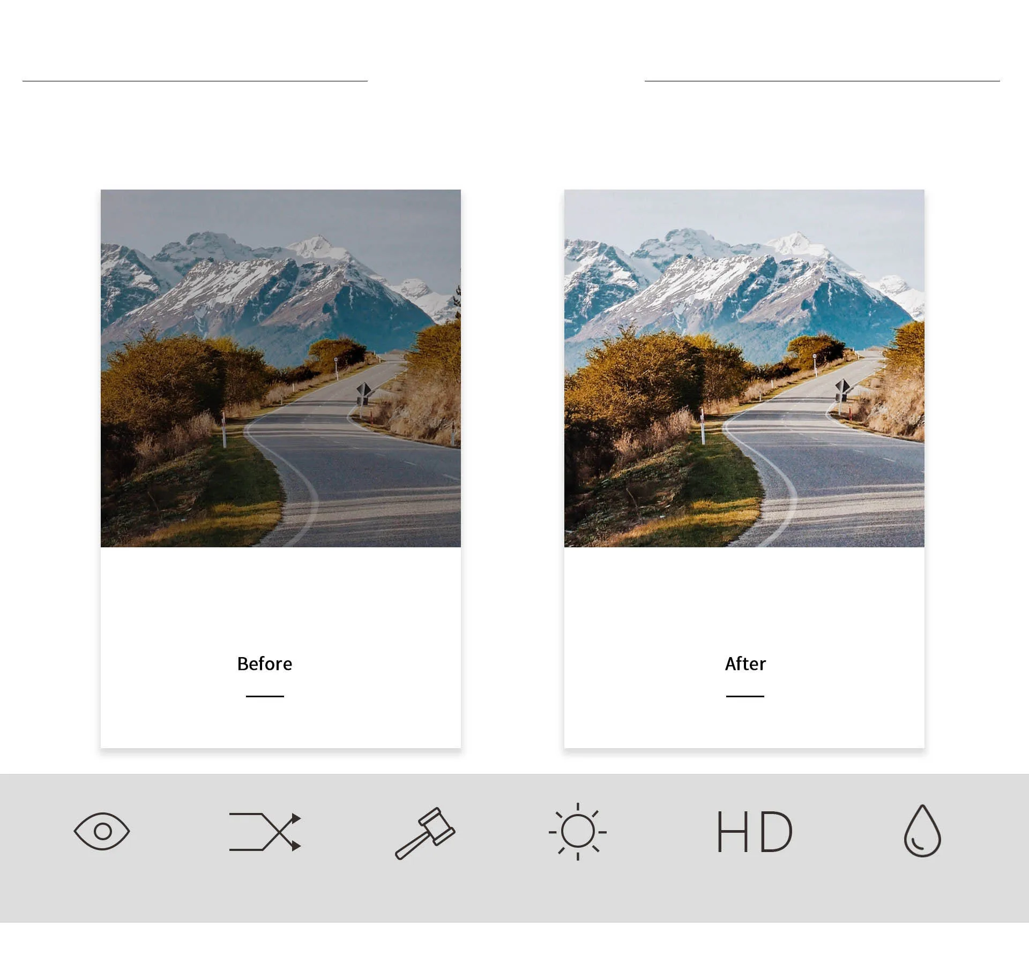Click the underline beneath Before label
1029x957 pixels.
pos(265,696)
